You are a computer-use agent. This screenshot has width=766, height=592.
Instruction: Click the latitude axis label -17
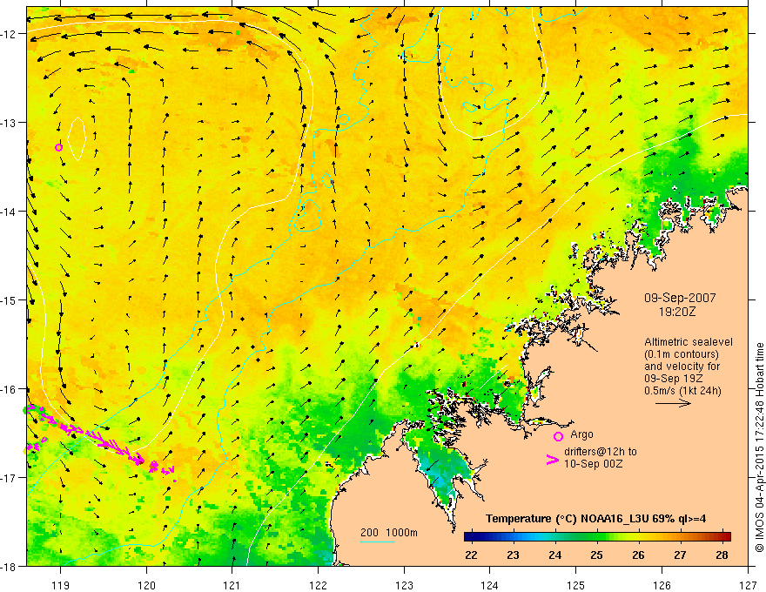(x=10, y=478)
